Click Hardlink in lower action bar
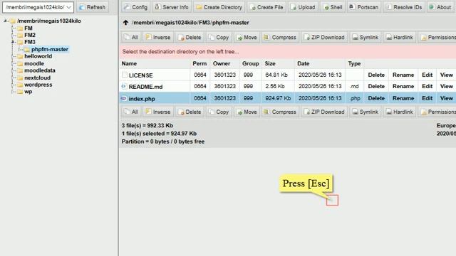Viewport: 456px width, 256px height. (400, 112)
